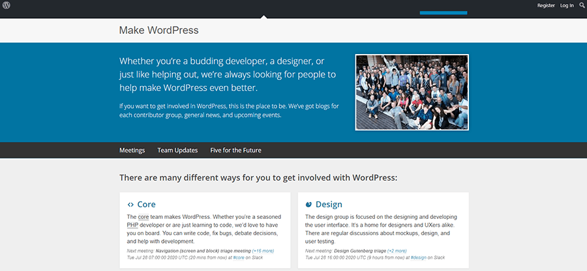Open the Team Updates menu item

tap(177, 150)
